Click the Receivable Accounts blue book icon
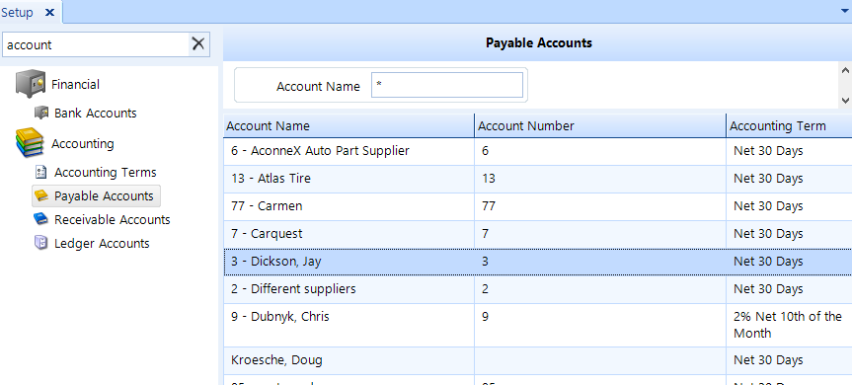 pos(41,219)
